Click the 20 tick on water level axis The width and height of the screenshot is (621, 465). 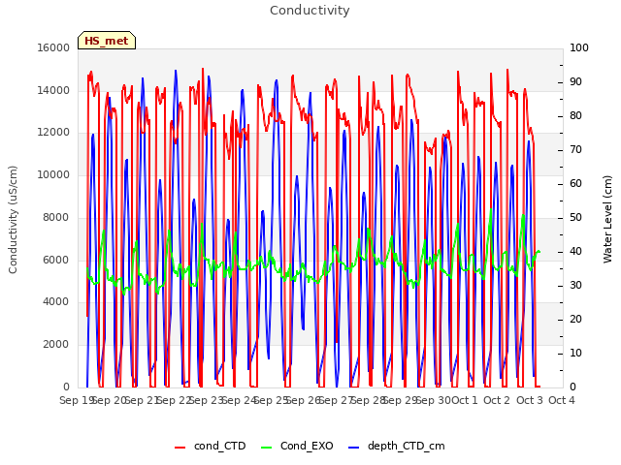pyautogui.click(x=575, y=319)
